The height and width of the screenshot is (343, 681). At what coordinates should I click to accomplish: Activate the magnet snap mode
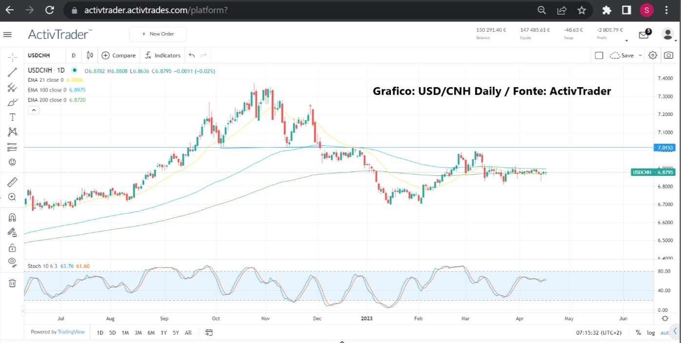point(13,217)
